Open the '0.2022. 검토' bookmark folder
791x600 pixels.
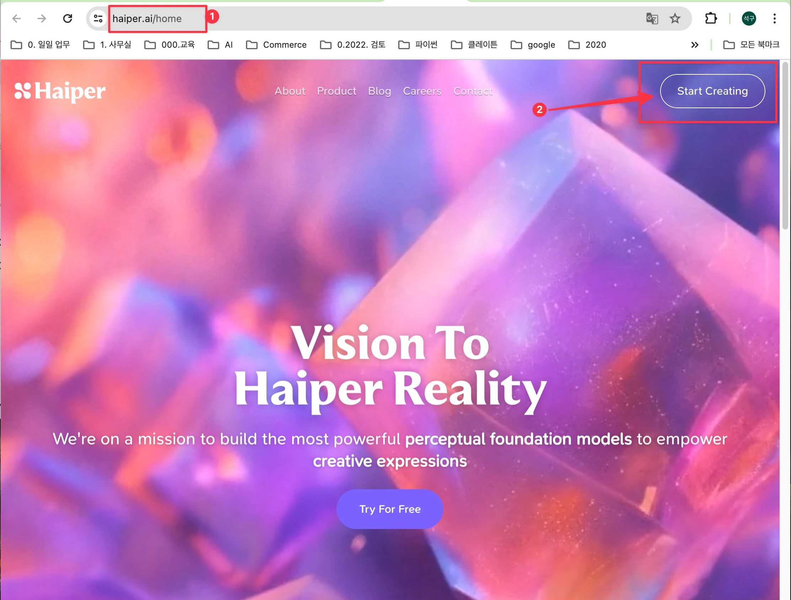coord(352,45)
